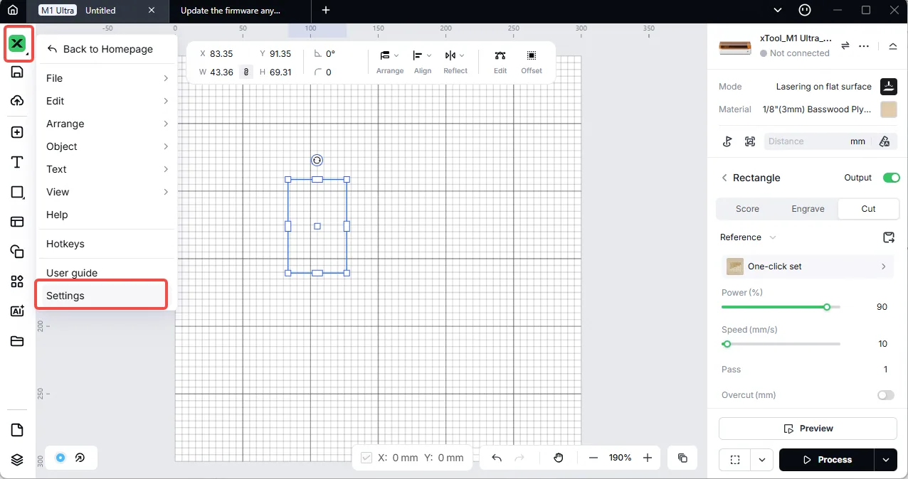Click the Offset tool icon

pos(532,56)
